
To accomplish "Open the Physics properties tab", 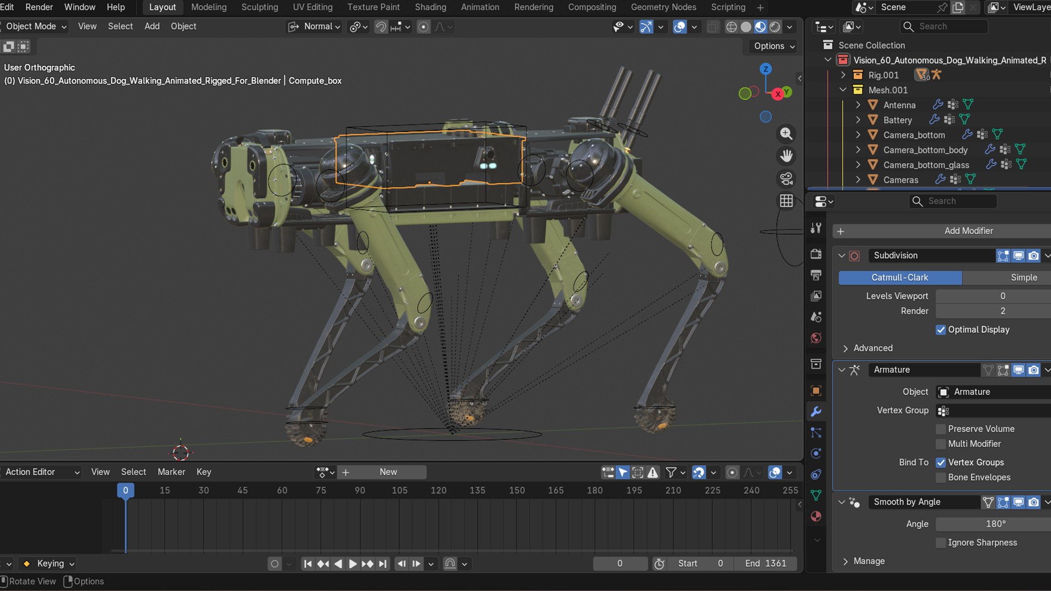I will tap(816, 453).
